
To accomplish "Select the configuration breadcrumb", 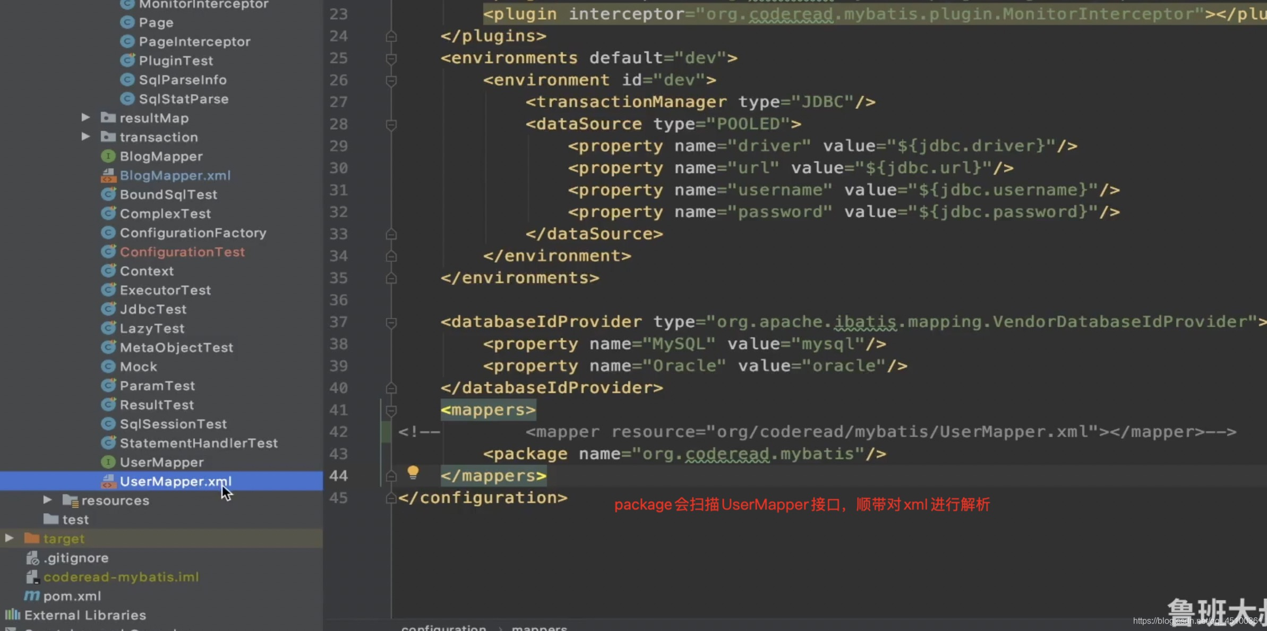I will (x=444, y=627).
